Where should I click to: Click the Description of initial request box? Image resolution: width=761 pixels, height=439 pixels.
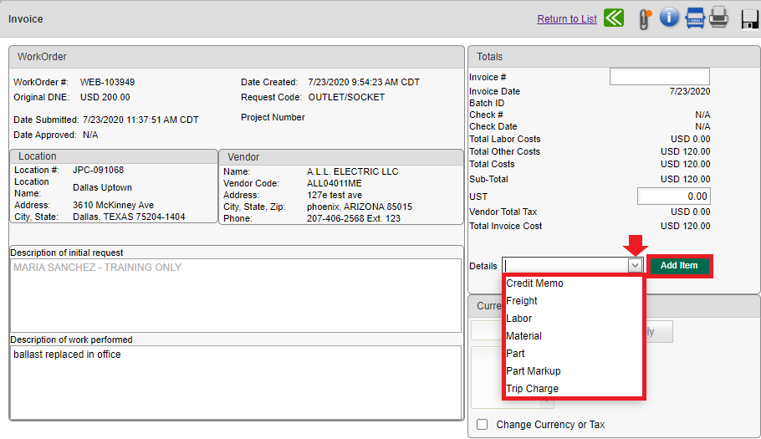tap(236, 295)
